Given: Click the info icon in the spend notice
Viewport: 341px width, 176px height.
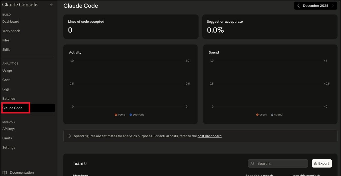Looking at the screenshot, I should [69, 136].
